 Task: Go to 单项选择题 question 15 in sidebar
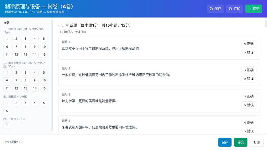click(44, 88)
